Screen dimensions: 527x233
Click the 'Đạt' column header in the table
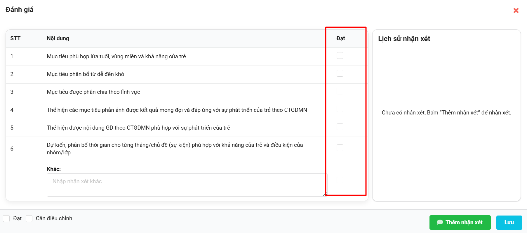click(x=341, y=38)
